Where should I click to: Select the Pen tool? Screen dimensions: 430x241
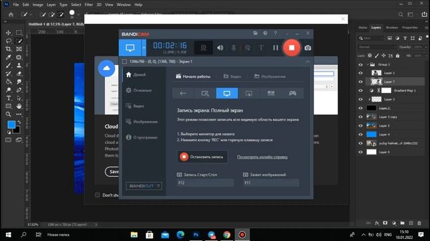pyautogui.click(x=19, y=90)
